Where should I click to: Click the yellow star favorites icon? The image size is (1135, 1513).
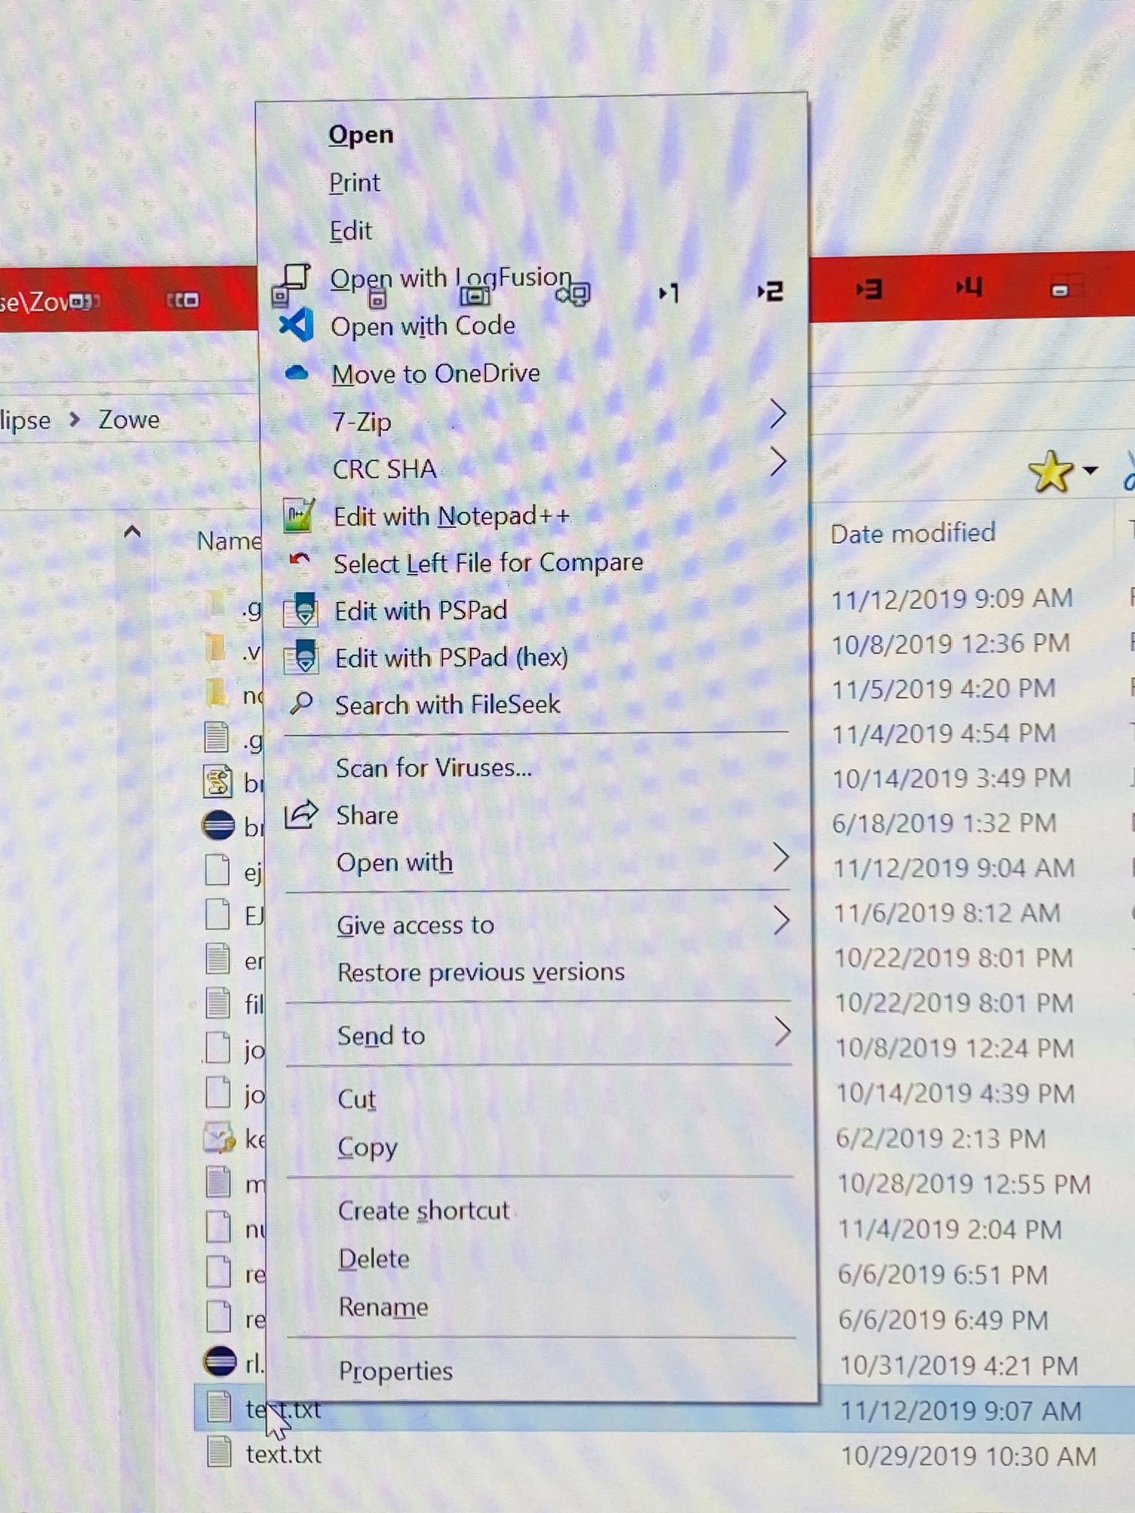pos(1050,472)
